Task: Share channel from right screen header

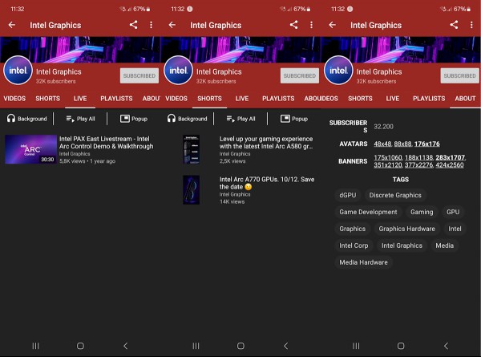Action: pyautogui.click(x=454, y=25)
